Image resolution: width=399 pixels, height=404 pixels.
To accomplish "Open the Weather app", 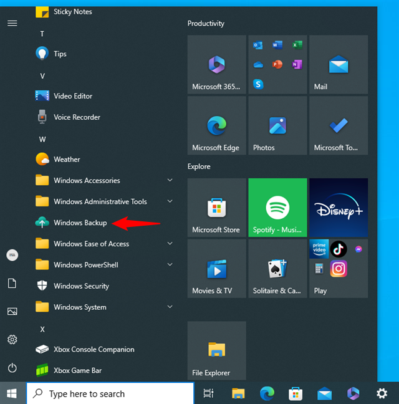I will (x=103, y=160).
